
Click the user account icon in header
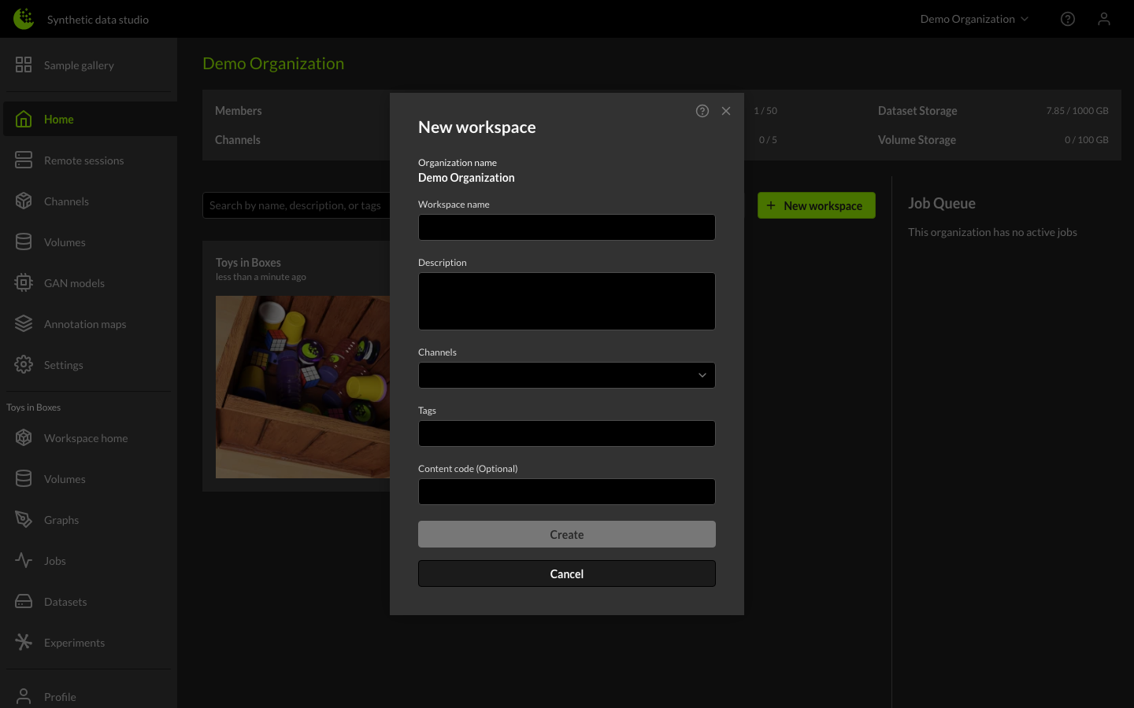[x=1103, y=19]
